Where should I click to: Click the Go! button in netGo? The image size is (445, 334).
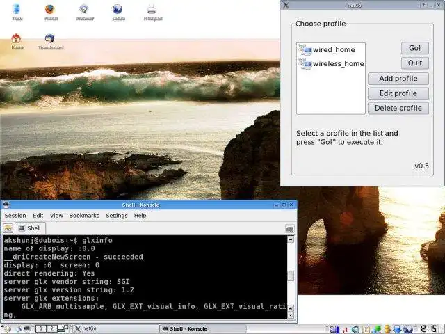coord(415,48)
